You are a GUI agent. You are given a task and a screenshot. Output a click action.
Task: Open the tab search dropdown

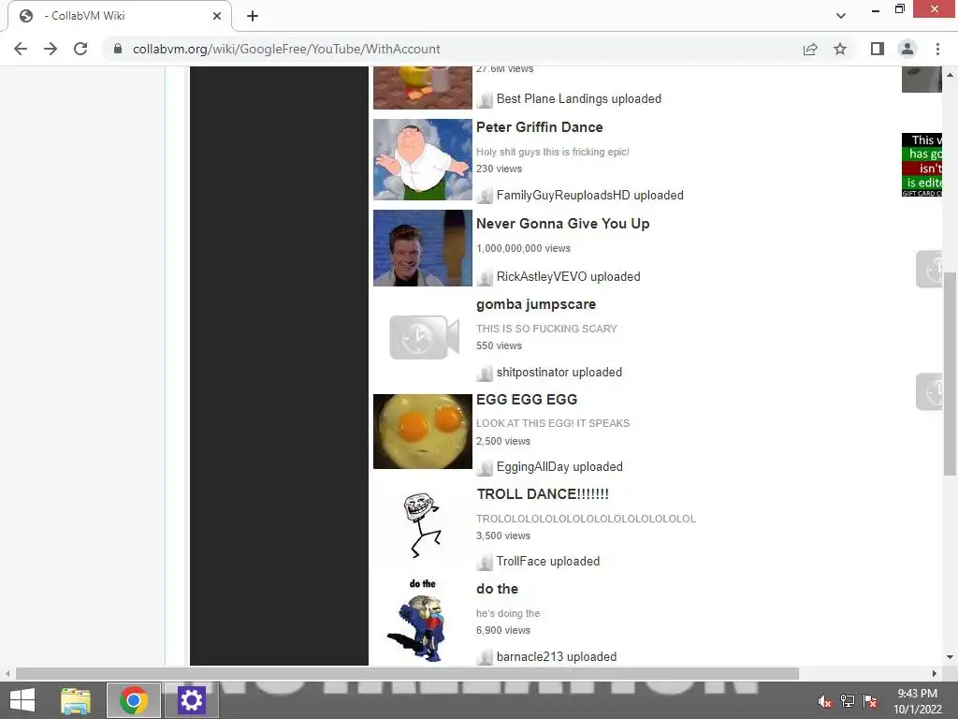point(841,16)
